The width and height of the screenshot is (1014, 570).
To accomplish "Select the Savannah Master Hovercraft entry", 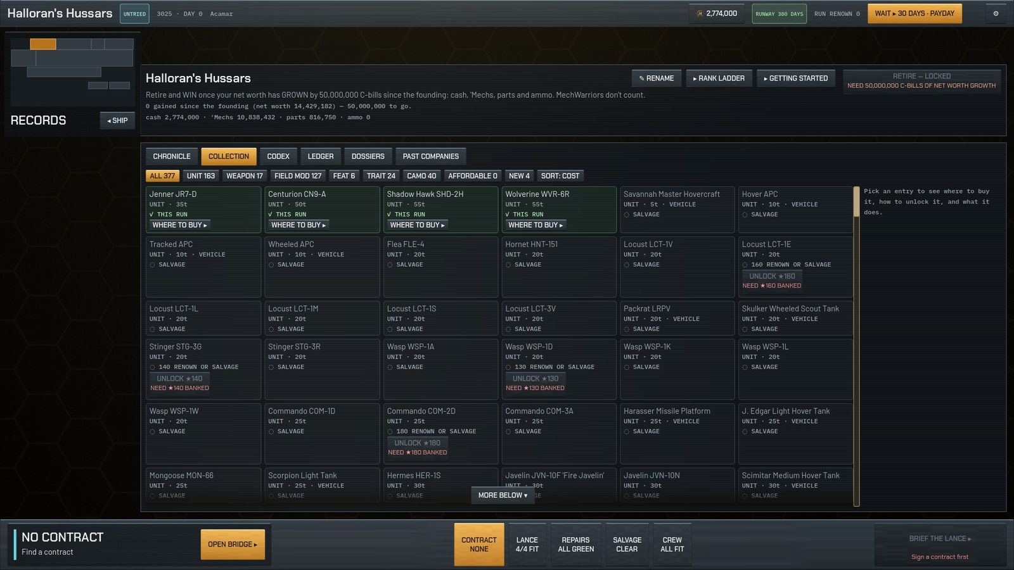I will tap(677, 210).
